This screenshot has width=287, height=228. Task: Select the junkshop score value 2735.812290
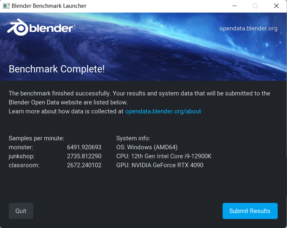point(84,156)
